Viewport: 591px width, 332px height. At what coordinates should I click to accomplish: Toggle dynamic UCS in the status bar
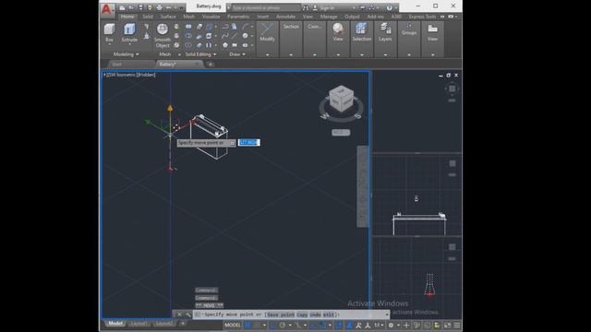(339, 325)
